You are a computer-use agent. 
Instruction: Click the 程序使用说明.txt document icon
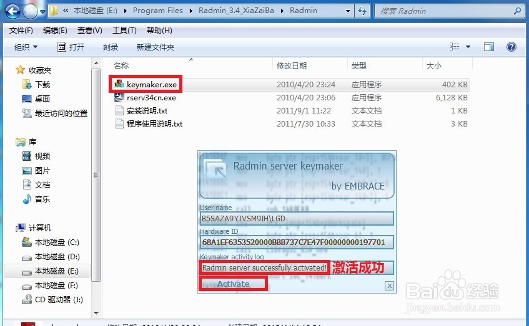tap(119, 123)
